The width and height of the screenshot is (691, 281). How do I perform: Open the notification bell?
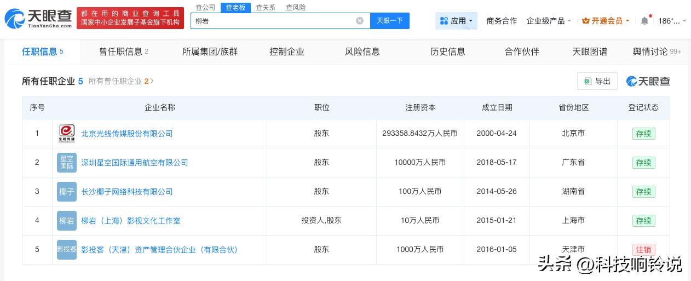644,21
